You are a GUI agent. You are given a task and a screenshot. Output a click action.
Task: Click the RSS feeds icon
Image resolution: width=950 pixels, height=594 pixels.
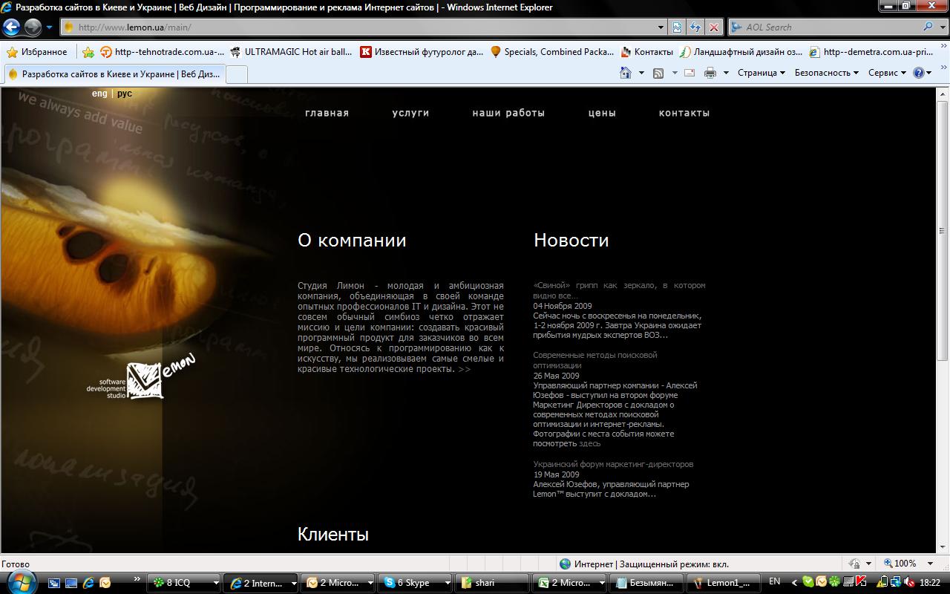point(658,73)
